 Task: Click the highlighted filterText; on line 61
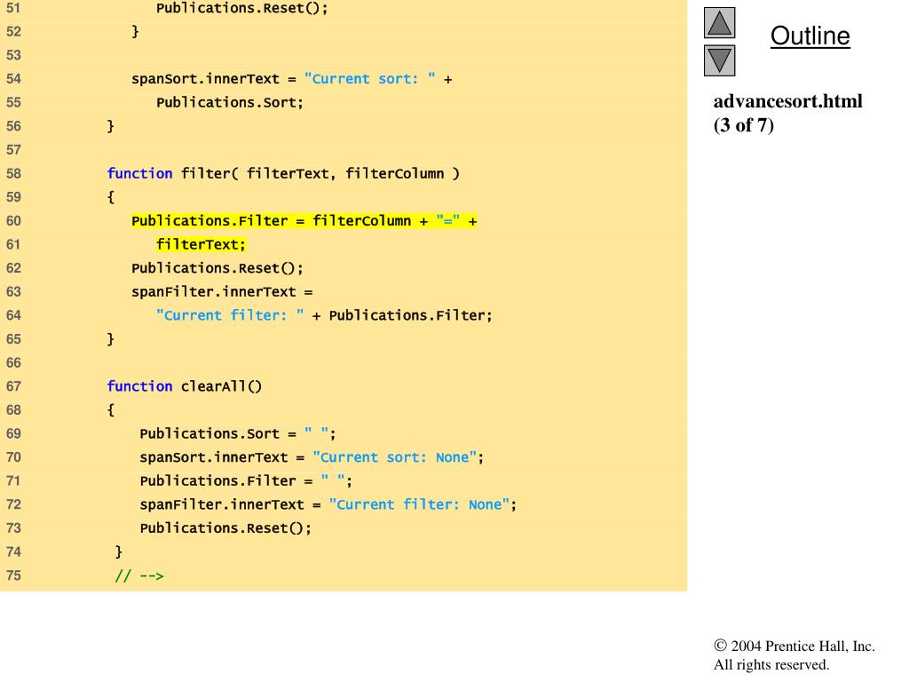tap(201, 245)
